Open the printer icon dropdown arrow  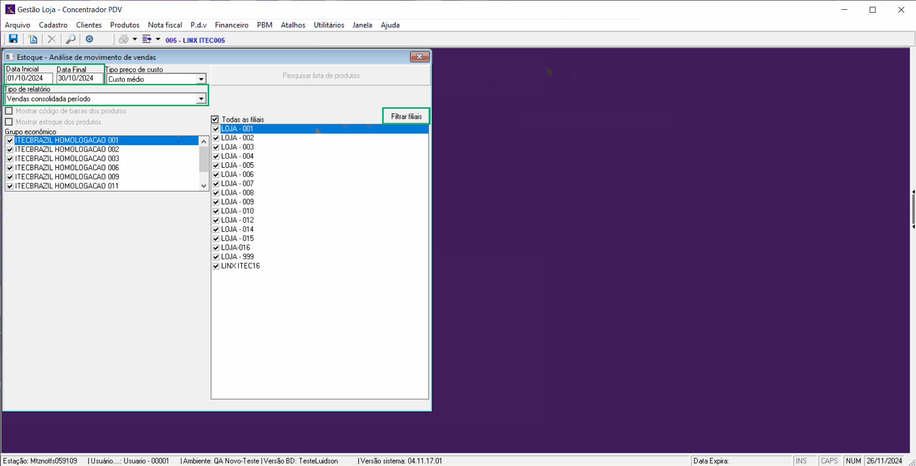[x=135, y=39]
